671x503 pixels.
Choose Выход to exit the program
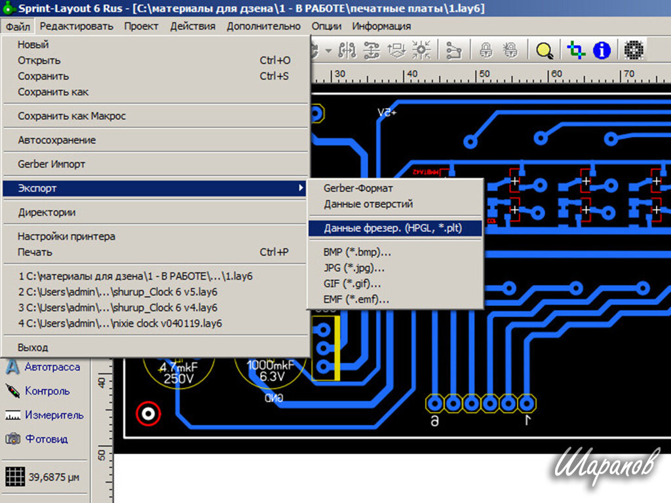(155, 348)
